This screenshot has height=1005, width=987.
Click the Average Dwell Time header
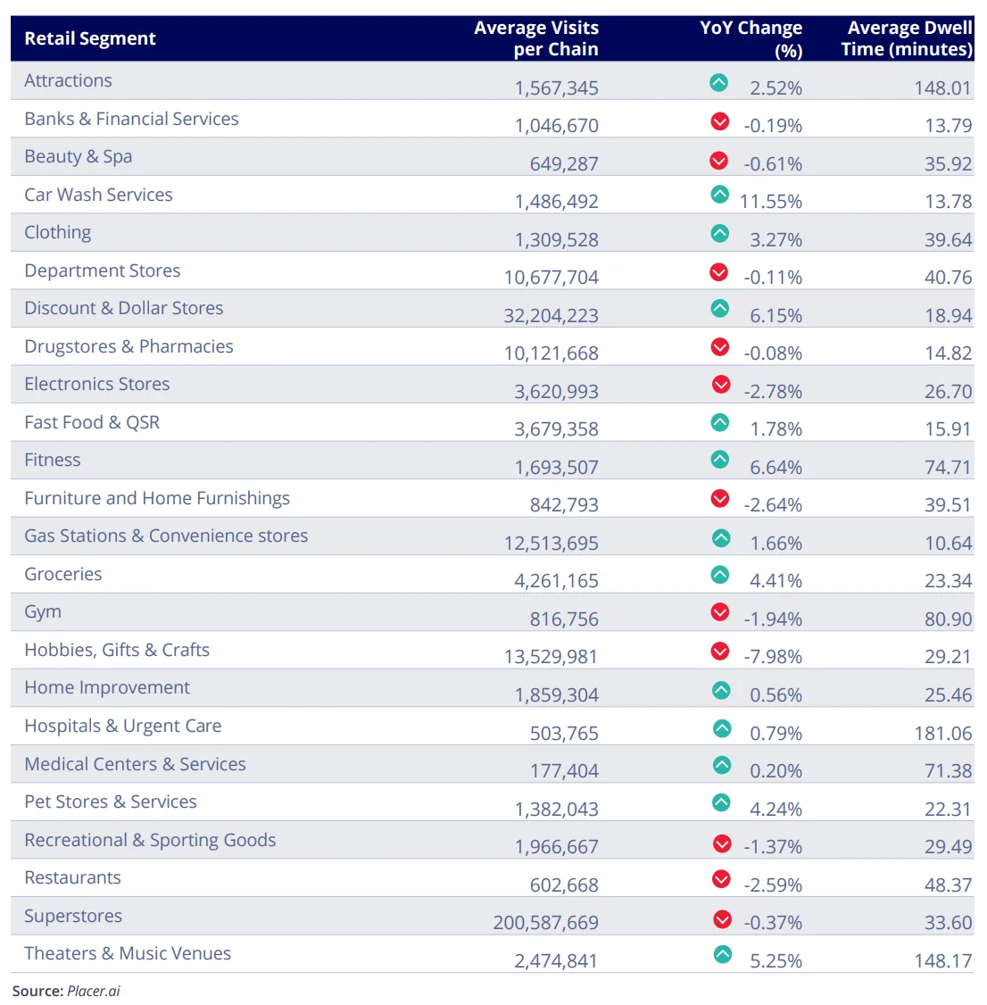(907, 38)
